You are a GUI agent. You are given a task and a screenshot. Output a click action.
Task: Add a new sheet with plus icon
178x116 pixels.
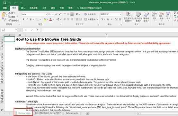[x=87, y=113]
